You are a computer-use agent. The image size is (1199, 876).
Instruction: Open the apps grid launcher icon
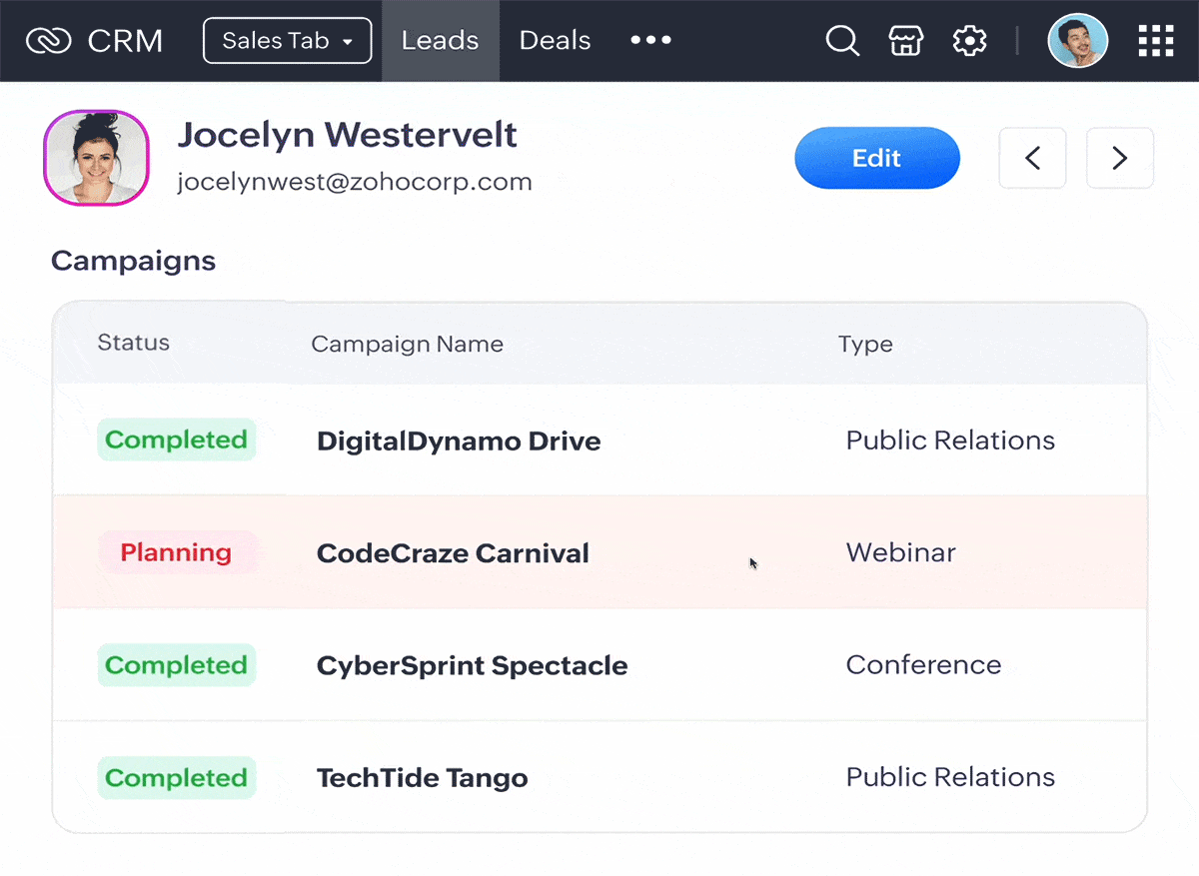coord(1156,41)
